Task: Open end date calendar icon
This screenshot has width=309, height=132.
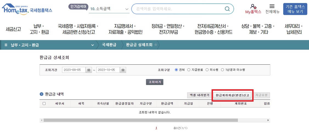Action: tap(123, 70)
